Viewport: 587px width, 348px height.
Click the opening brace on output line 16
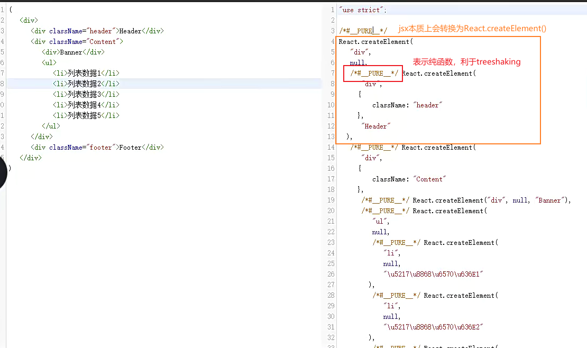pos(360,169)
